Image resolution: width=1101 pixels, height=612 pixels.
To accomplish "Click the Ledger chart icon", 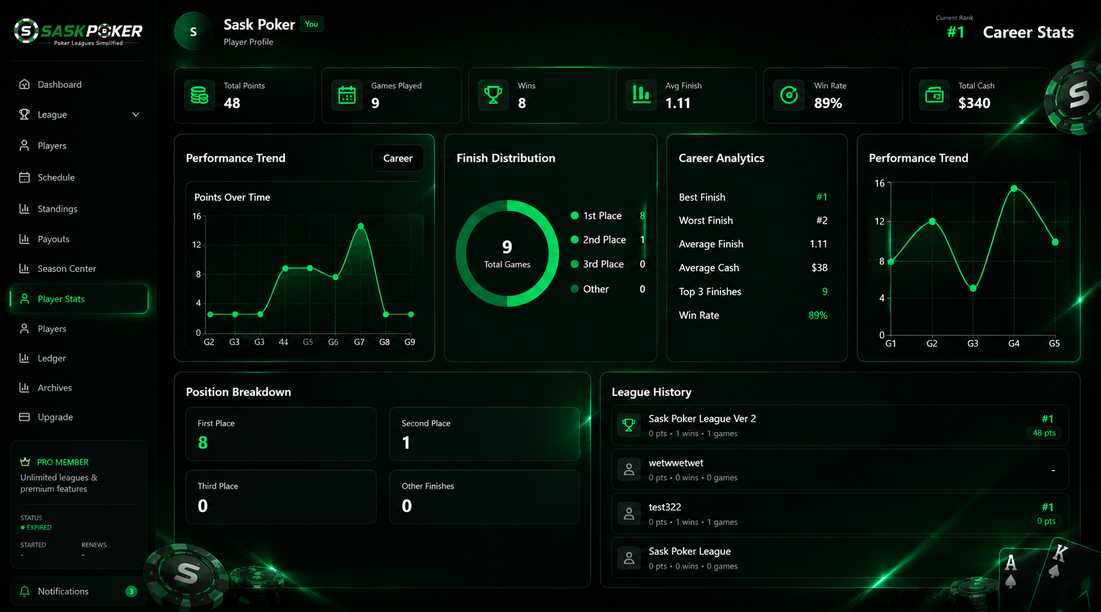I will point(24,358).
